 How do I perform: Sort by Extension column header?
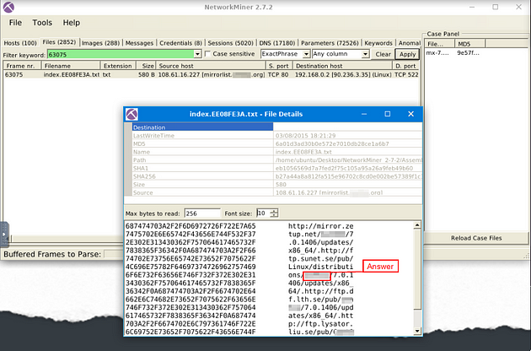(118, 66)
